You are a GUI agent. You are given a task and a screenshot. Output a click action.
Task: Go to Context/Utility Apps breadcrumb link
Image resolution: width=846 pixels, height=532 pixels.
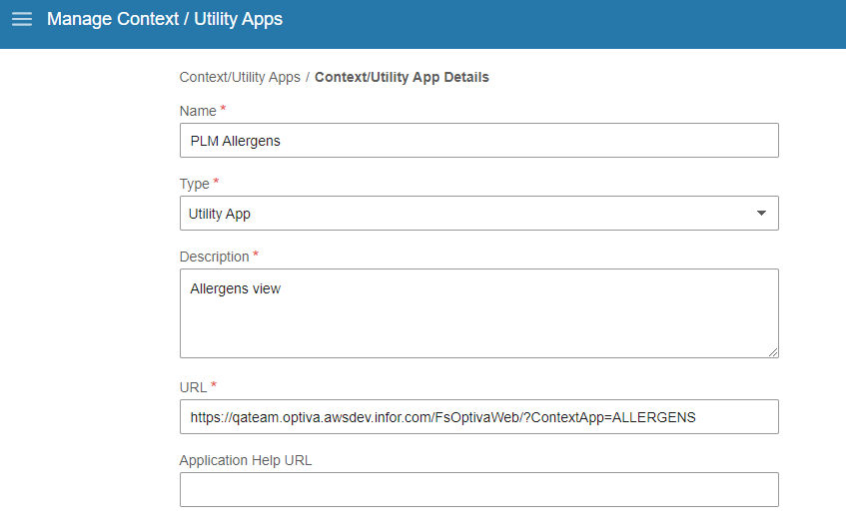[x=240, y=77]
